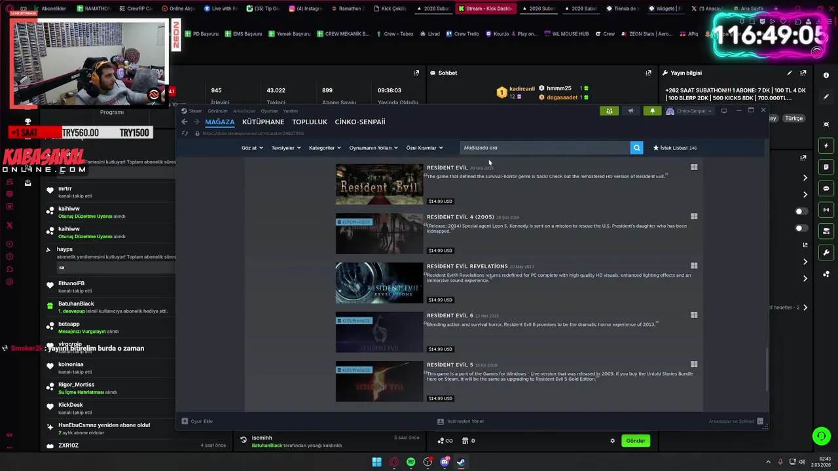Viewport: 838px width, 471px height.
Task: Expand Oynamanın Yolları dropdown
Action: coord(373,148)
